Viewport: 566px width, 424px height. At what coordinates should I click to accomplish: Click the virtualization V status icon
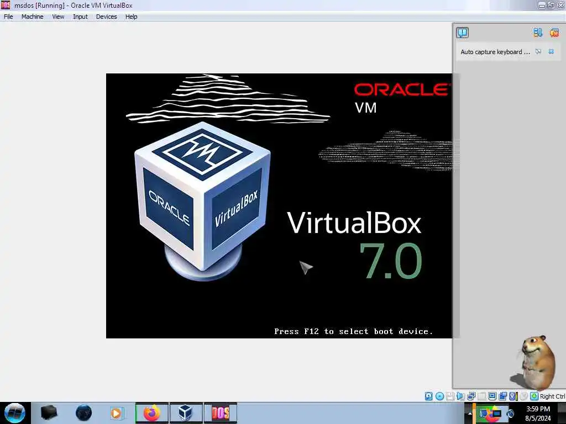tap(513, 396)
